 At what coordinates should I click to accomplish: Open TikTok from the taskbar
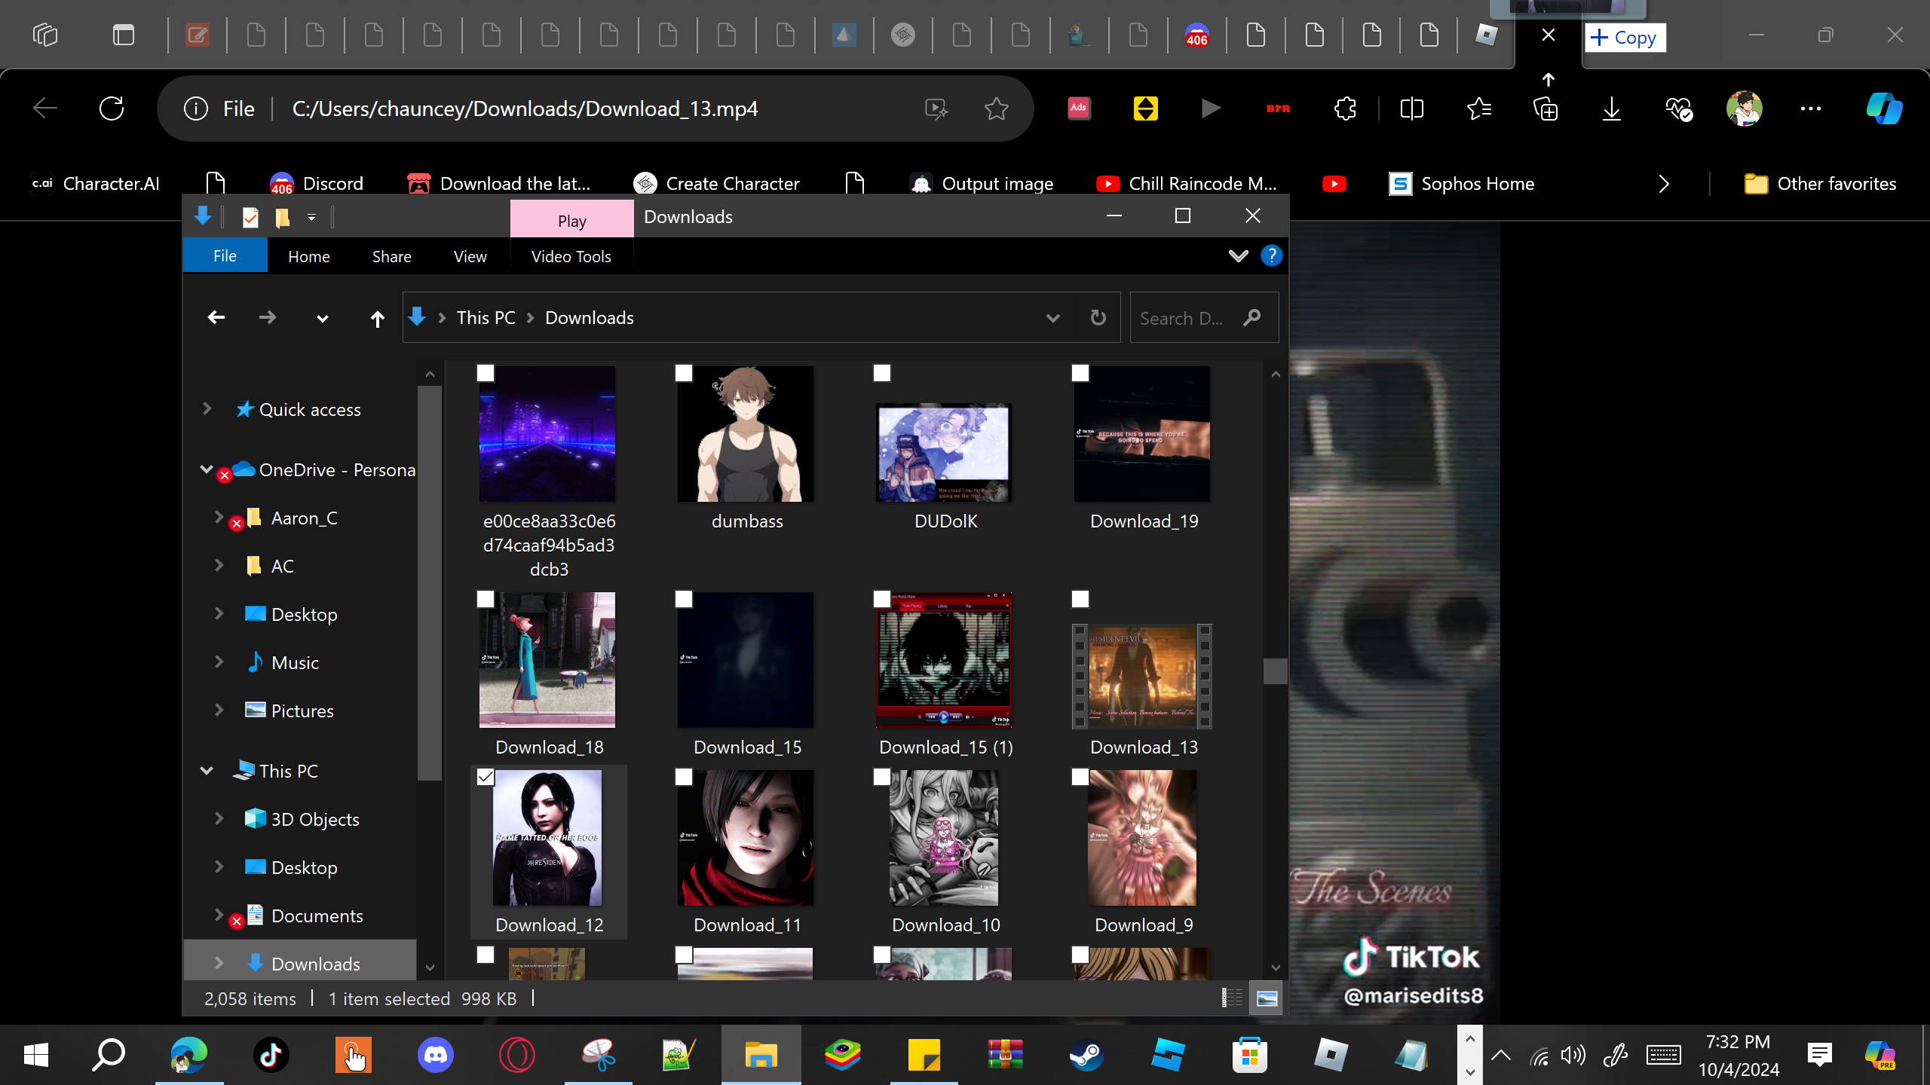point(271,1055)
